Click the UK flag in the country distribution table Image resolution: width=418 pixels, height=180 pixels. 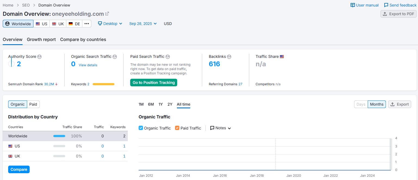pos(10,156)
